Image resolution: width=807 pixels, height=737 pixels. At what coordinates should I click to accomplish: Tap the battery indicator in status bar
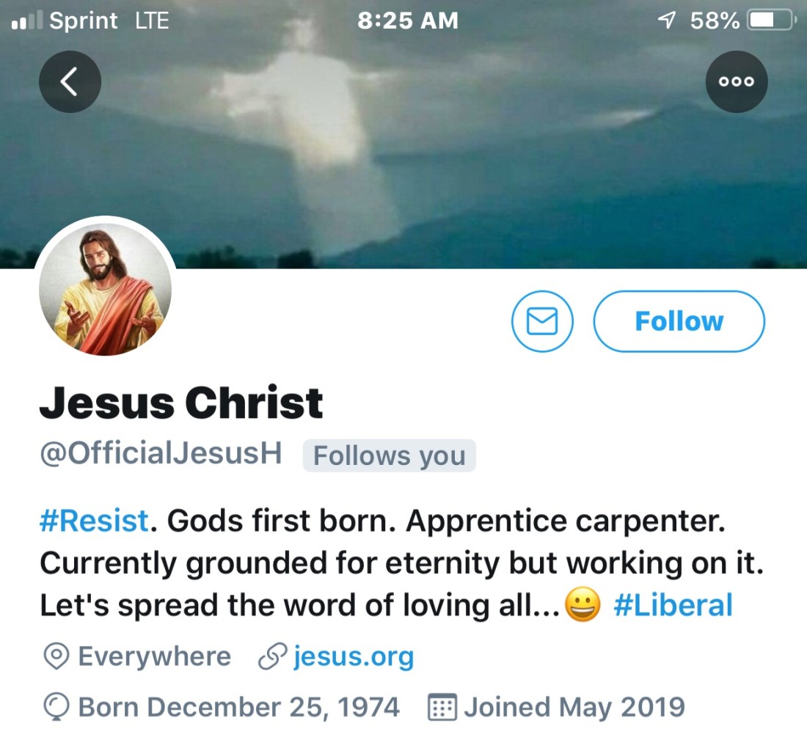pyautogui.click(x=769, y=21)
